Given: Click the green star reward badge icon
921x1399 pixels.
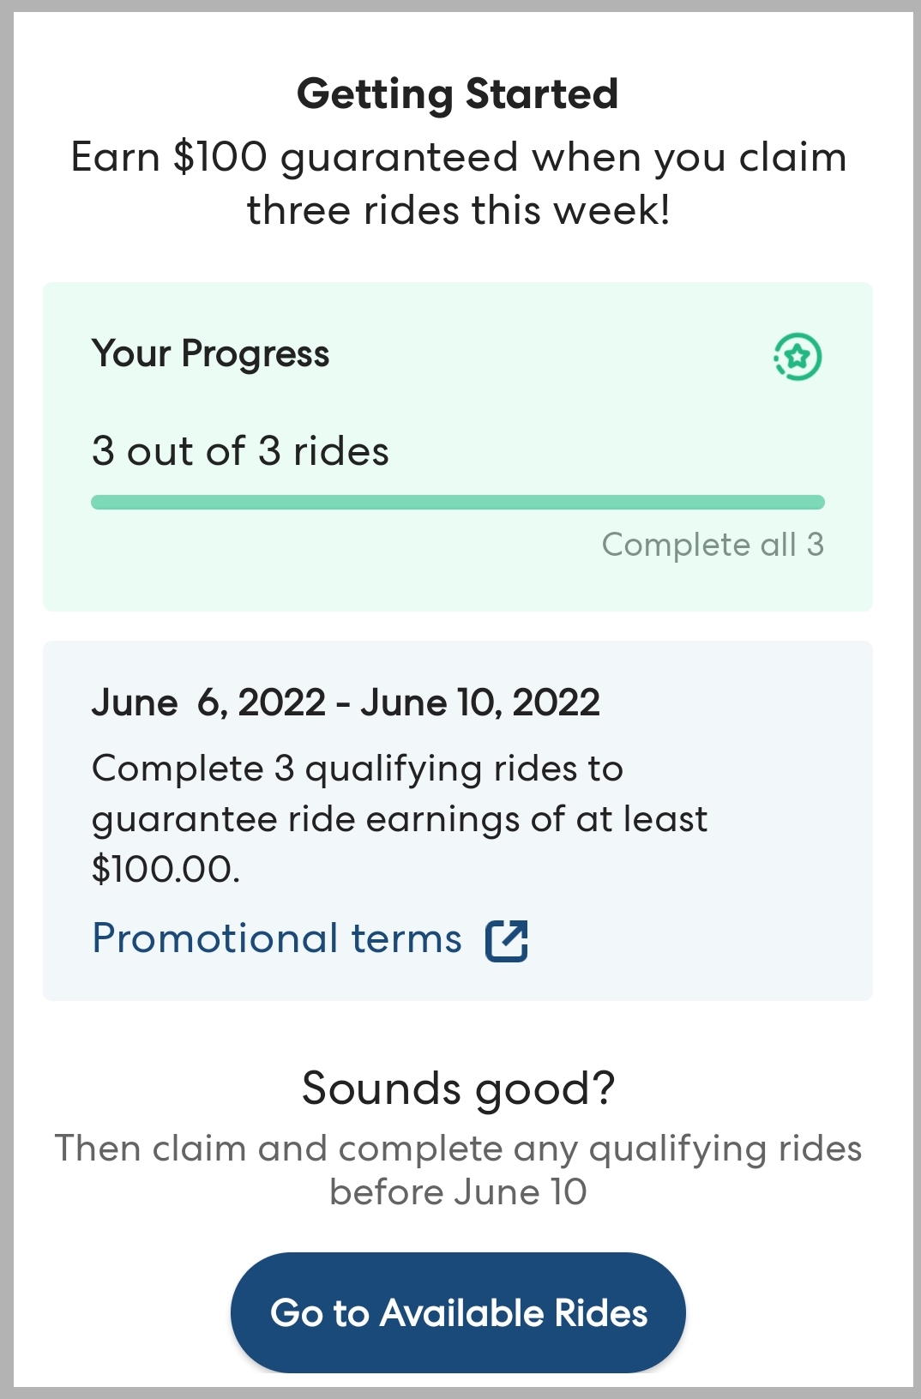Looking at the screenshot, I should (798, 356).
